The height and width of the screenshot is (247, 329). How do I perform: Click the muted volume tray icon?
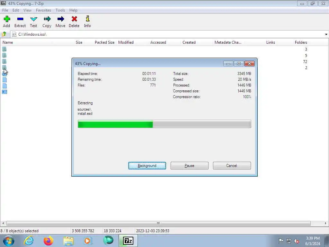coord(297,241)
